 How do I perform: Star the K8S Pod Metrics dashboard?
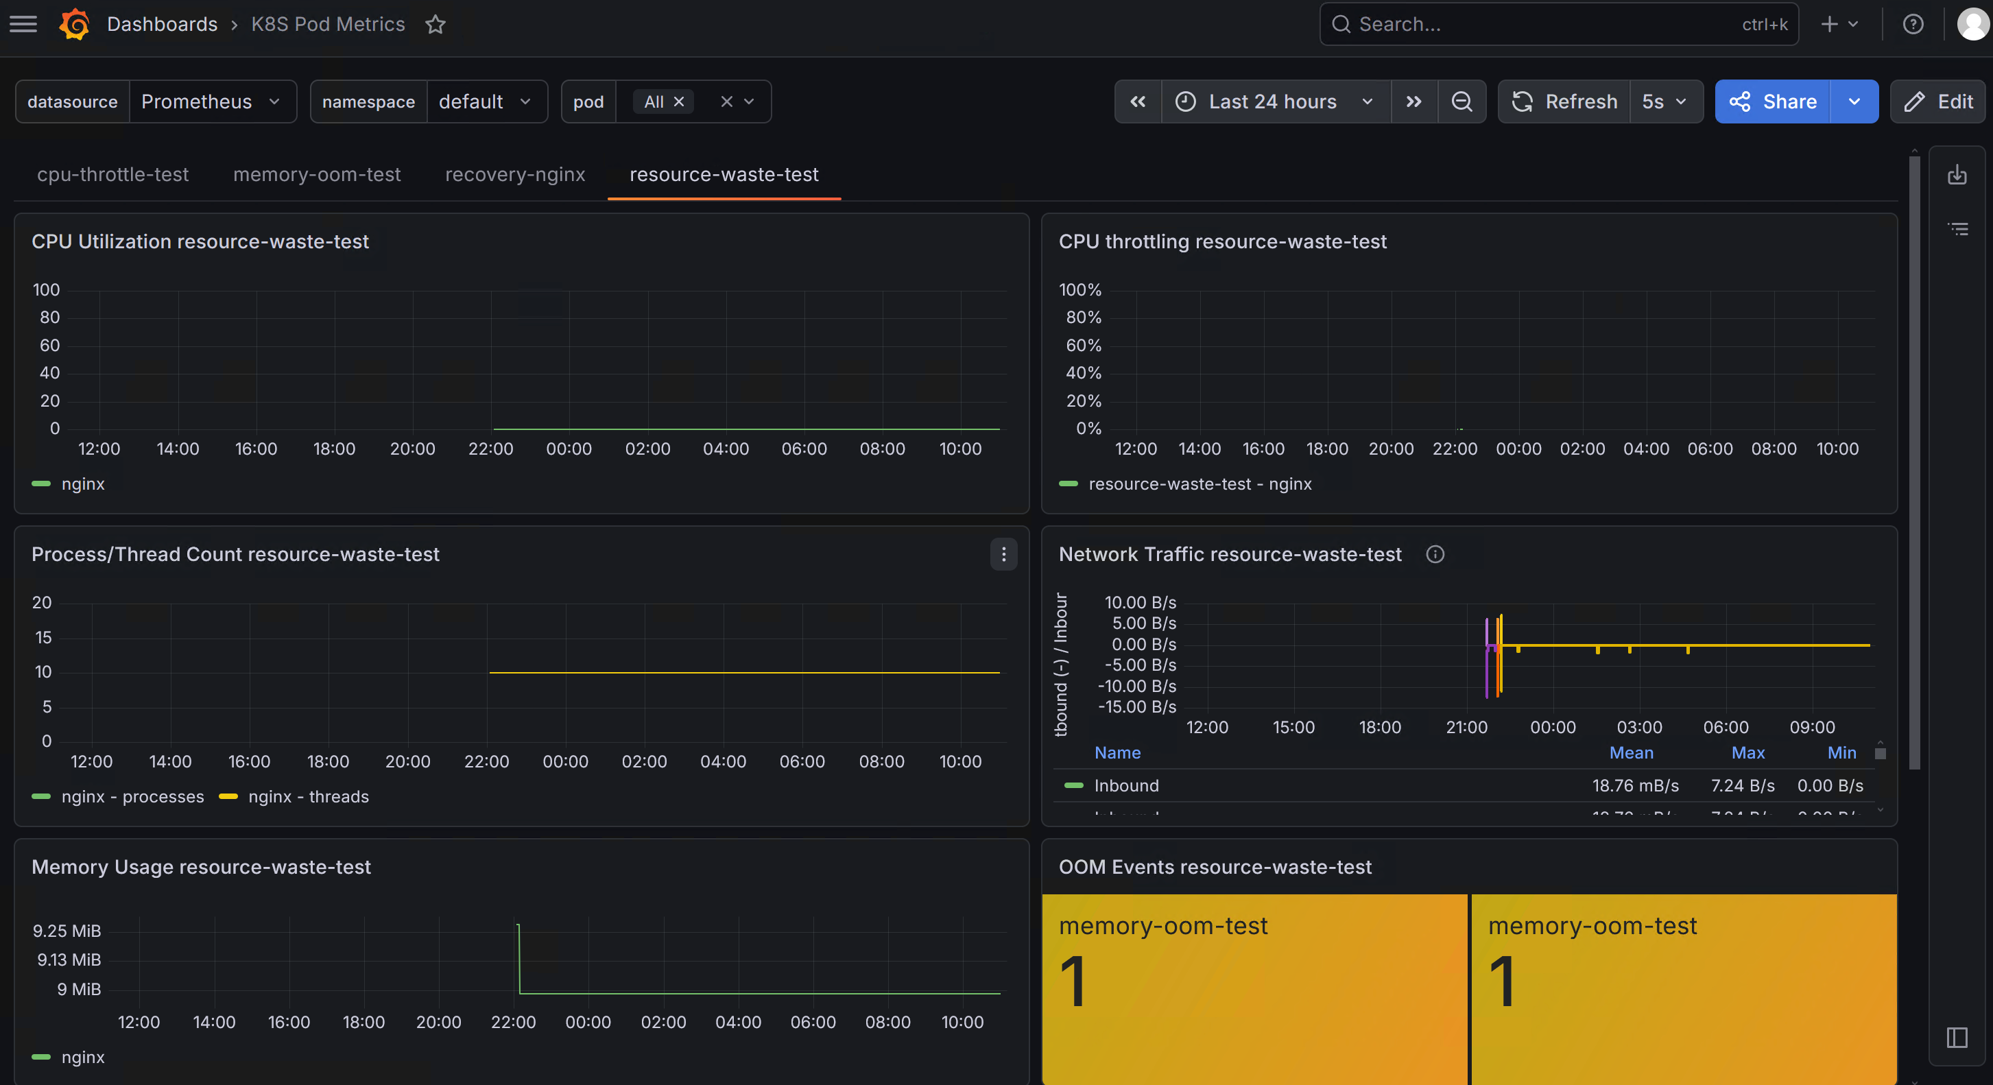tap(435, 24)
